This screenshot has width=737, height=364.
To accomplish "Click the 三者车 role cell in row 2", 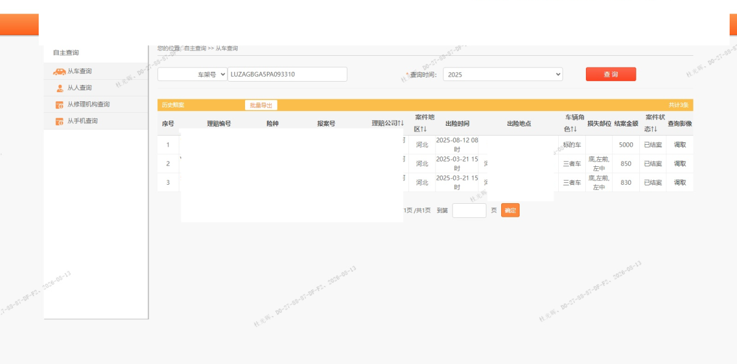I will click(572, 164).
